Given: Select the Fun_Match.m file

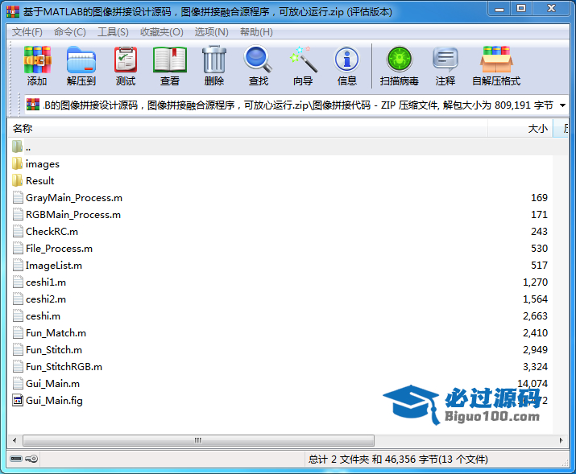Looking at the screenshot, I should click(56, 332).
